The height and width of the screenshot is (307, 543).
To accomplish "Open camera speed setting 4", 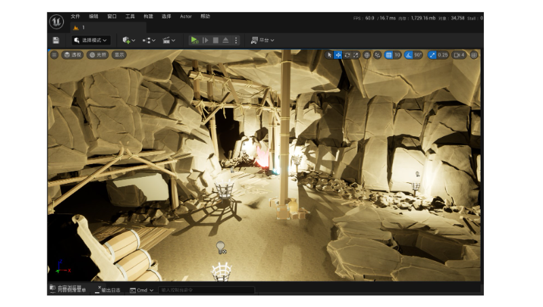I will [x=459, y=55].
